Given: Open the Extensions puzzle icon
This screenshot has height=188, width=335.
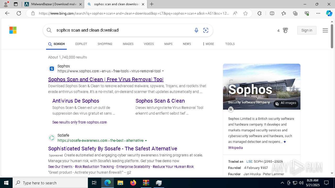Looking at the screenshot, I should tap(259, 13).
